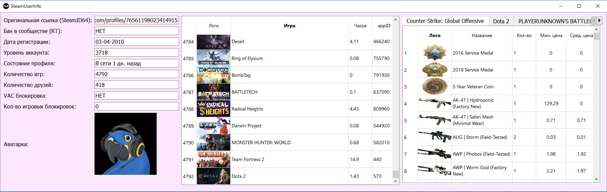The height and width of the screenshot is (192, 607).
Task: Click the AWP Phobos weapon image
Action: (435, 154)
